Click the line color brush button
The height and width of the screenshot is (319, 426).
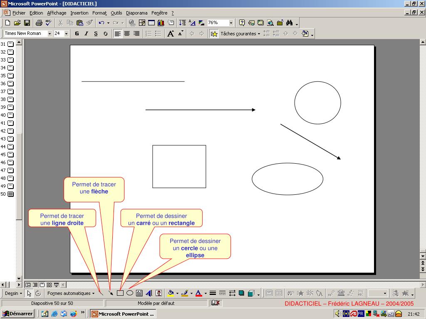(x=185, y=293)
